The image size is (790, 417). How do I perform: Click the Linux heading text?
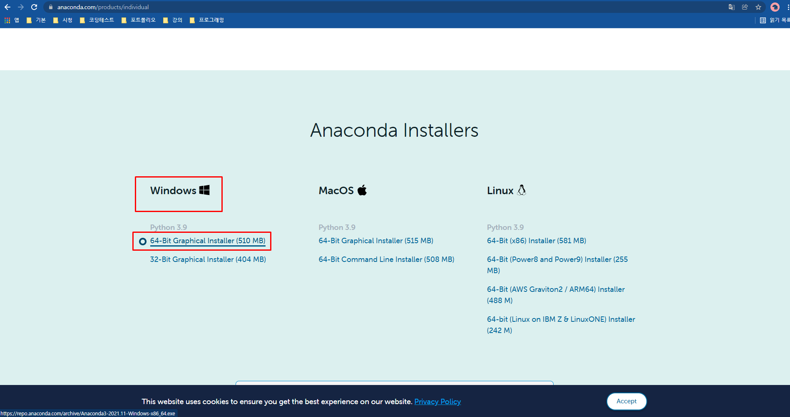coord(500,190)
